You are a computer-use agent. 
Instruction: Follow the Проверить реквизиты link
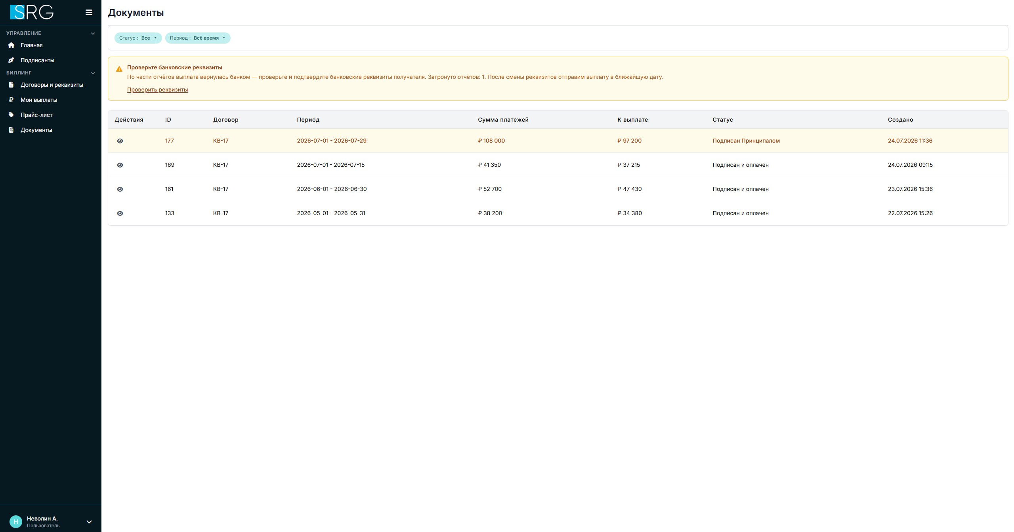(x=157, y=90)
